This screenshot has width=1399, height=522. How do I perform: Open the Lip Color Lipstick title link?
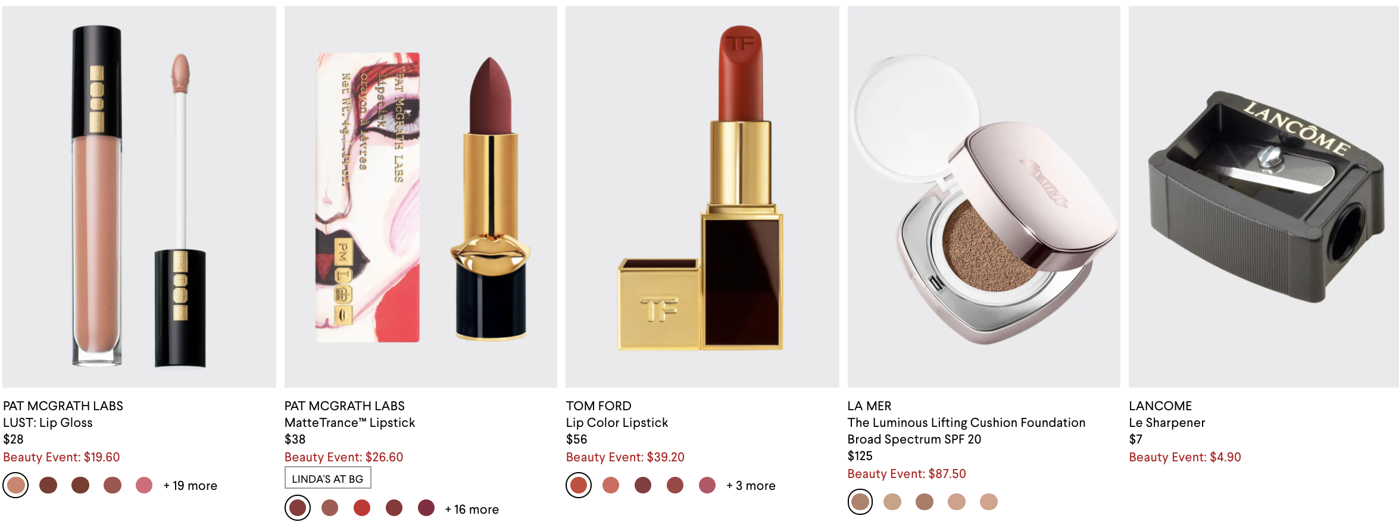coord(617,423)
